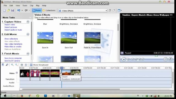Collapse the Edit Movie section
Screen dimensions: 176x99
point(28,34)
